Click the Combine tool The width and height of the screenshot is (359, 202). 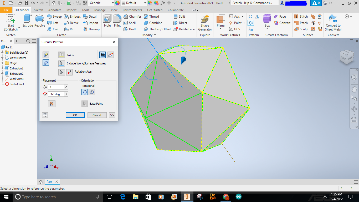click(153, 23)
